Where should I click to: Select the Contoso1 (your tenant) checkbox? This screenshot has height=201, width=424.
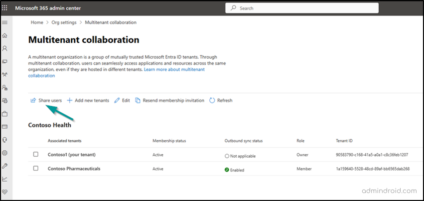pyautogui.click(x=36, y=154)
